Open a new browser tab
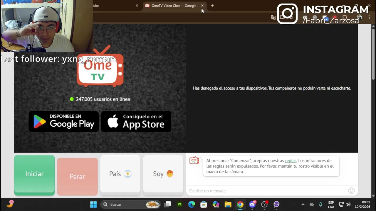 (x=212, y=6)
